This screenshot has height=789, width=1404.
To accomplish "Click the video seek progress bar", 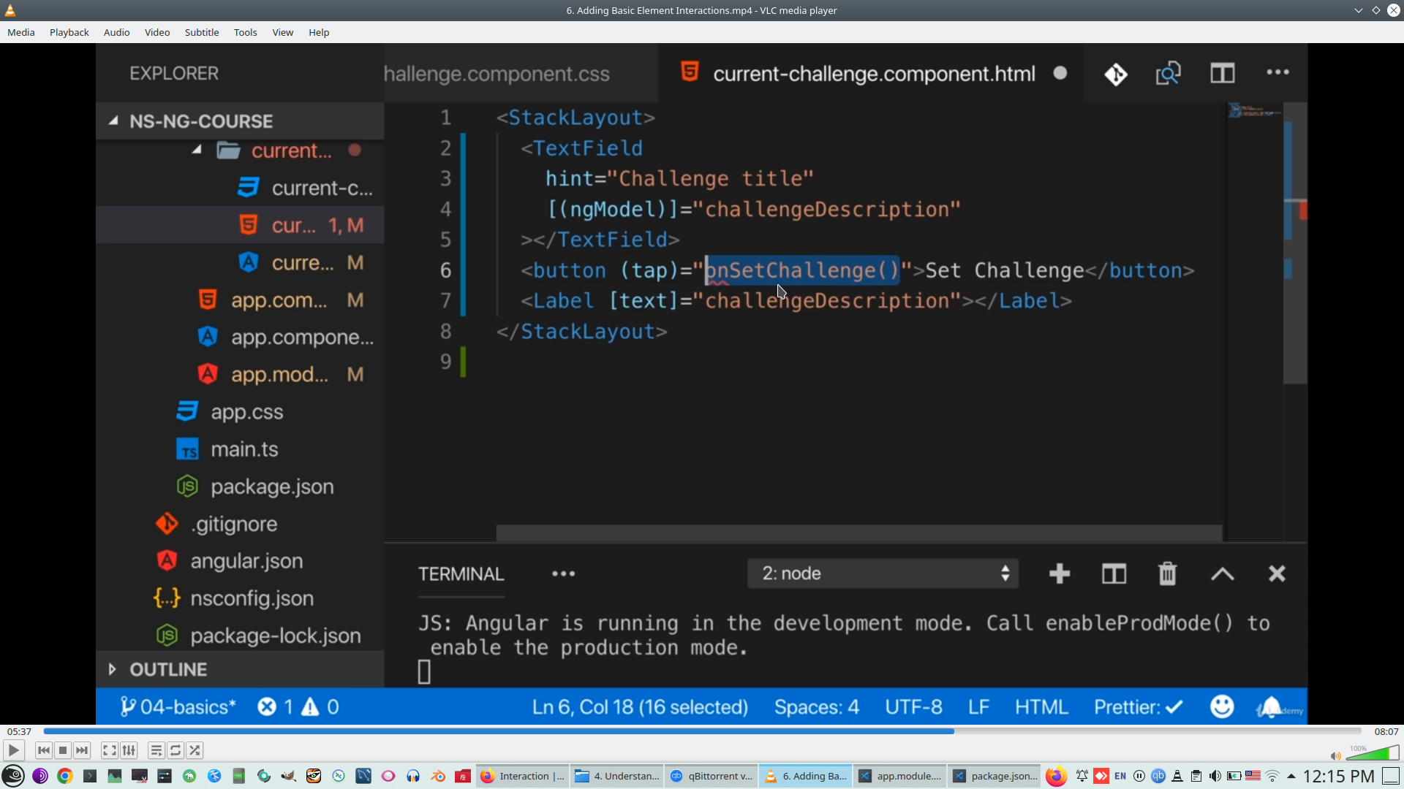I will (702, 731).
